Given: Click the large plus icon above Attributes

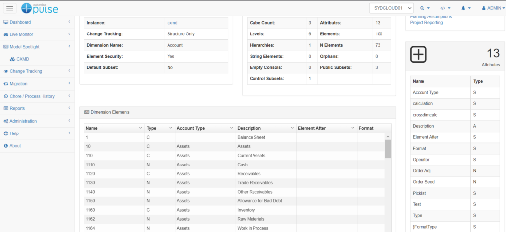Looking at the screenshot, I should [419, 54].
